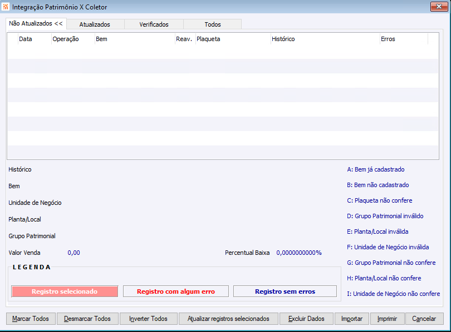Close the Integração Patrimônio window
The height and width of the screenshot is (332, 451).
tap(439, 7)
